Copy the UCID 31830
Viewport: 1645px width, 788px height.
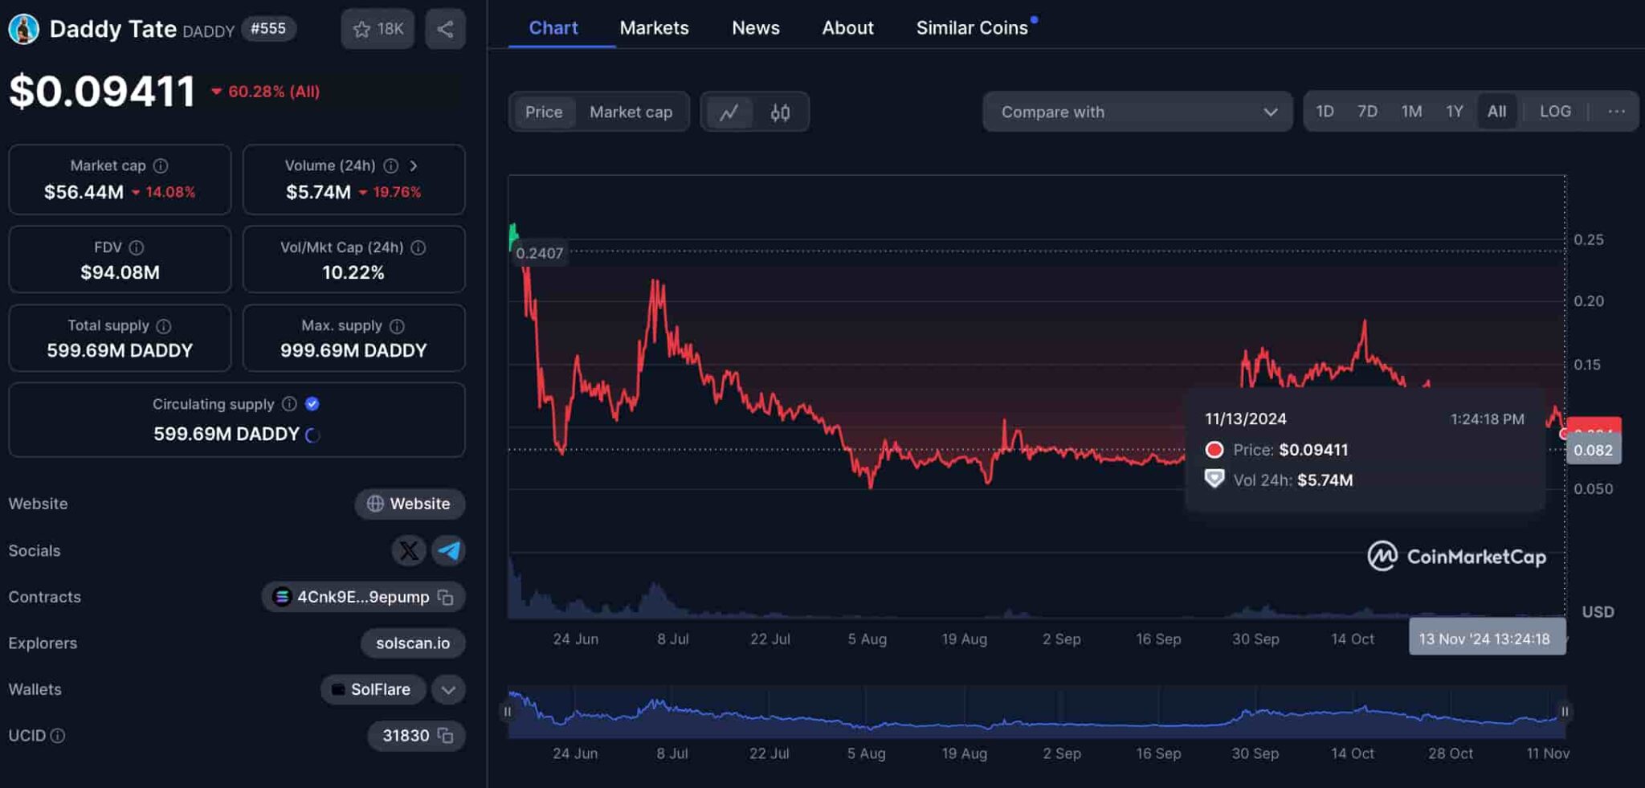(447, 736)
